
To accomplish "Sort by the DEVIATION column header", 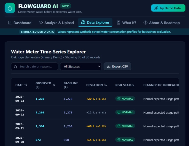I will pyautogui.click(x=97, y=85).
